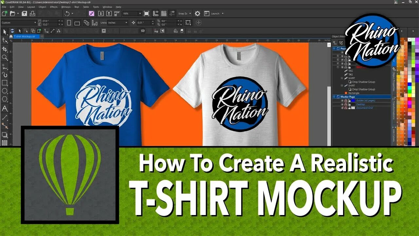Open the Open-file dropdown arrow

pyautogui.click(x=18, y=13)
